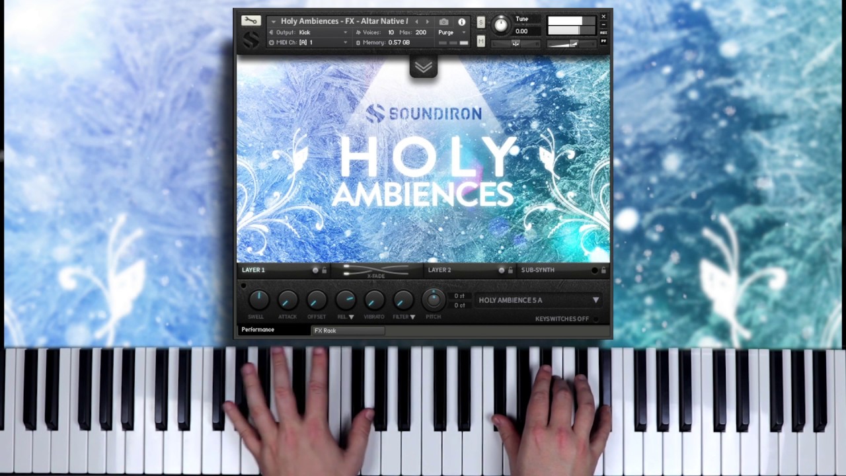Viewport: 846px width, 476px height.
Task: Toggle Layer 1 lock icon
Action: click(325, 270)
